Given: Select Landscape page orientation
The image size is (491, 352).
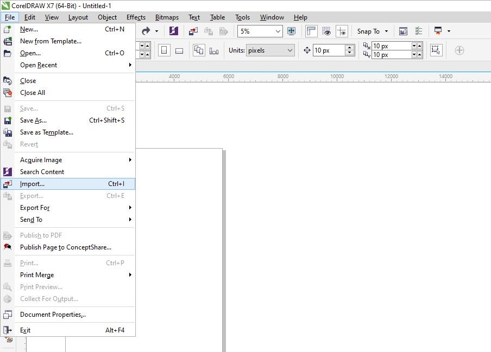Looking at the screenshot, I should click(x=179, y=50).
